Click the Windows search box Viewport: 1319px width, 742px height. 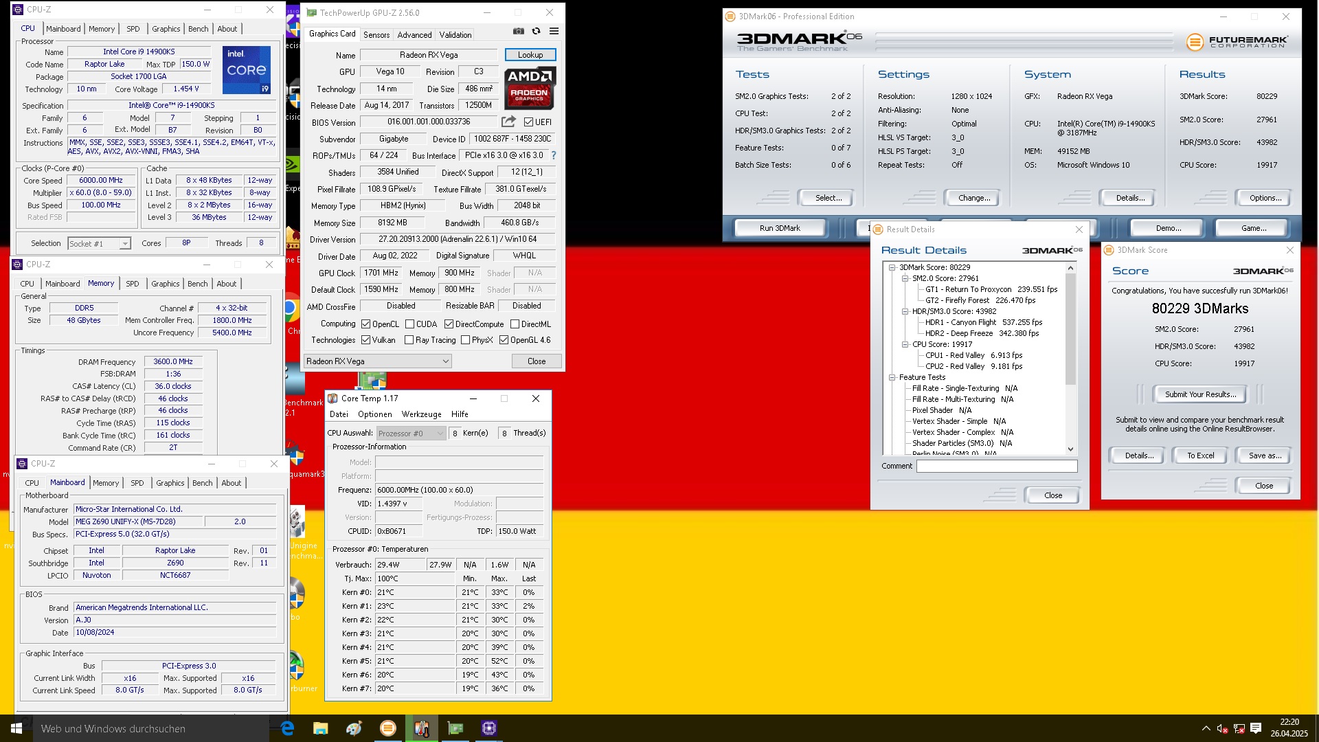coord(151,728)
